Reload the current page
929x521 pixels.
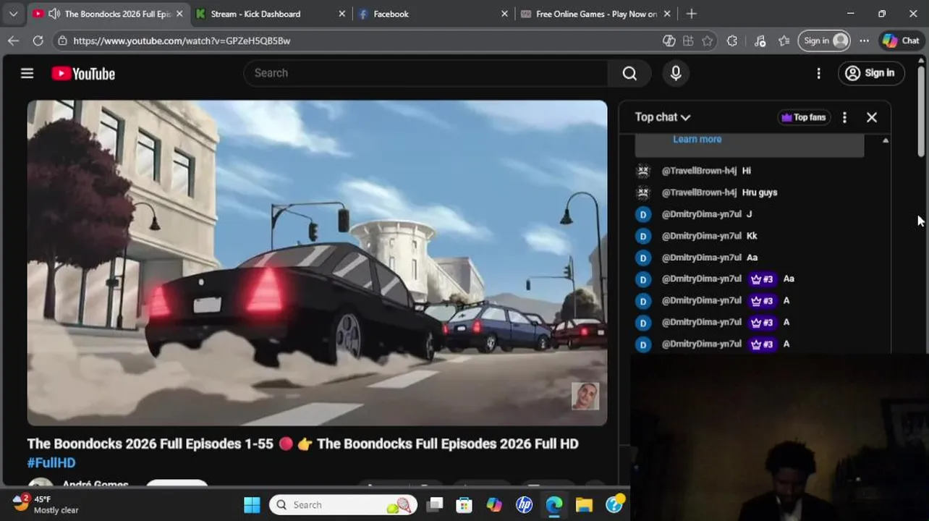click(x=38, y=41)
